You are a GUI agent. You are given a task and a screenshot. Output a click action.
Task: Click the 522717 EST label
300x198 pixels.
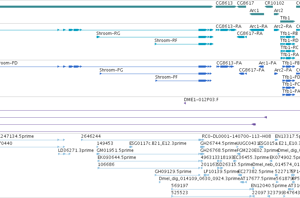[283, 172]
